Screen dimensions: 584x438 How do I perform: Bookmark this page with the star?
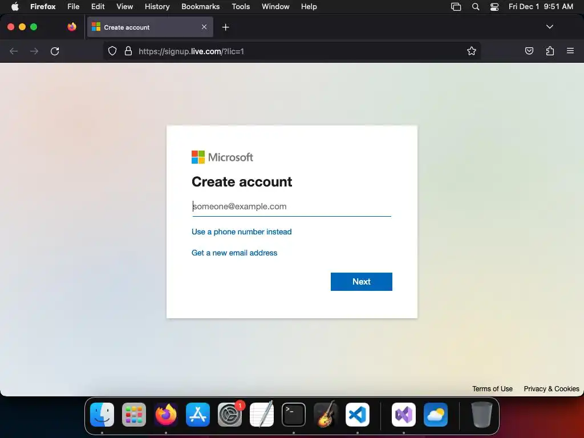point(472,51)
